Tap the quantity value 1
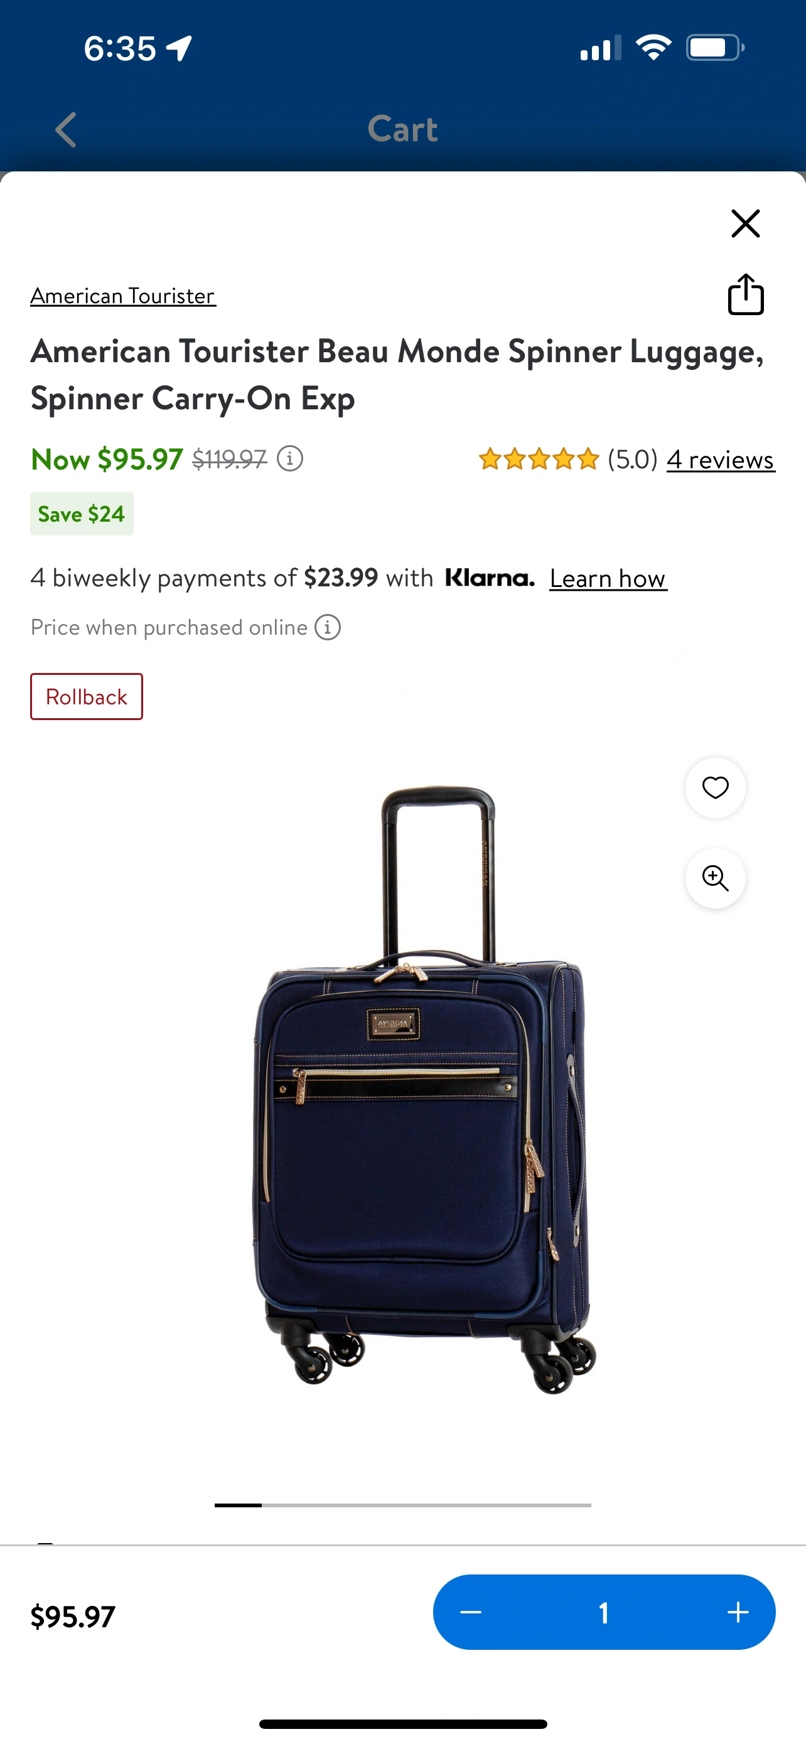The width and height of the screenshot is (806, 1744). tap(604, 1612)
